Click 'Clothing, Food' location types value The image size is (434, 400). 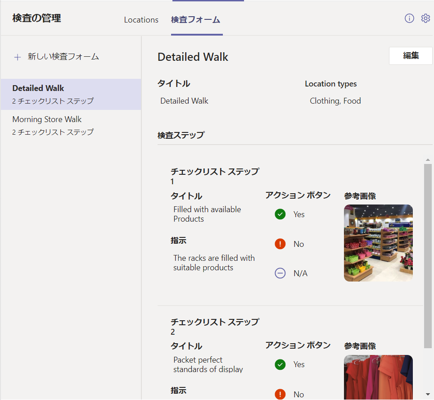pos(335,101)
